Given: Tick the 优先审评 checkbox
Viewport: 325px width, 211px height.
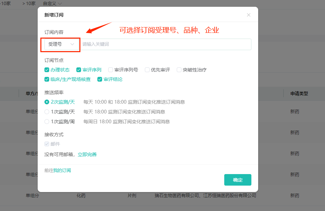Looking at the screenshot, I should (147, 70).
